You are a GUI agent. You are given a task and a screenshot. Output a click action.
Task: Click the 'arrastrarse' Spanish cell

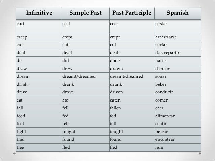pyautogui.click(x=178, y=37)
